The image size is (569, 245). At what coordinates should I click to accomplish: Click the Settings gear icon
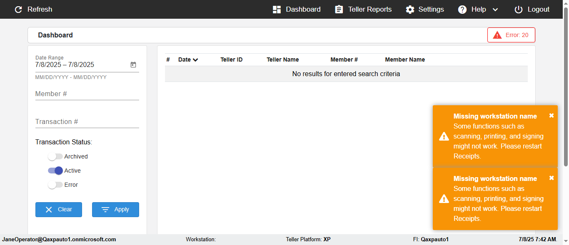click(410, 10)
